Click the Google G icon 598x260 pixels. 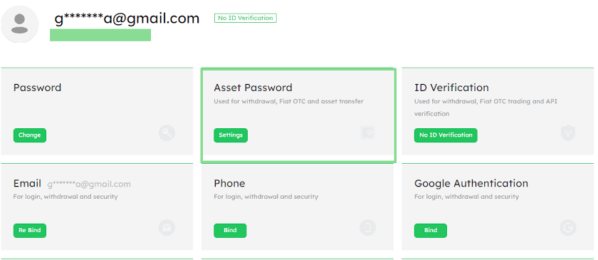(x=568, y=228)
